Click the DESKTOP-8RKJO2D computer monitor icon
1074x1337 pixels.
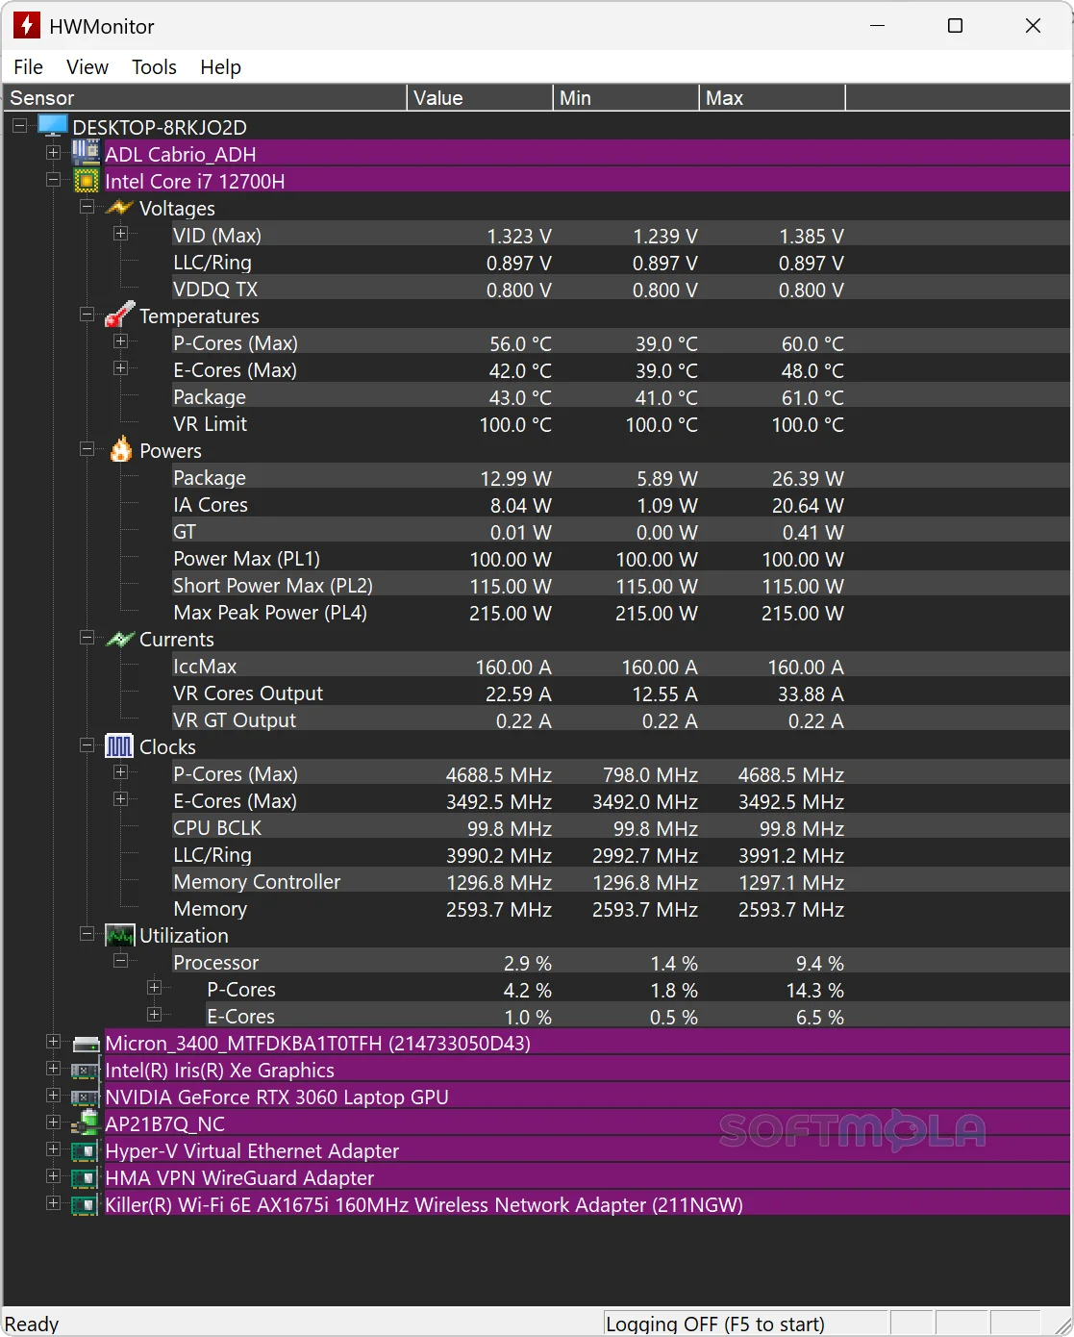(x=53, y=126)
